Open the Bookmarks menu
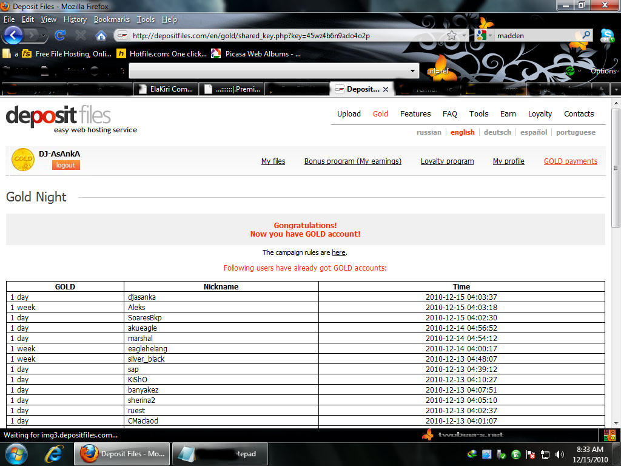 click(112, 19)
